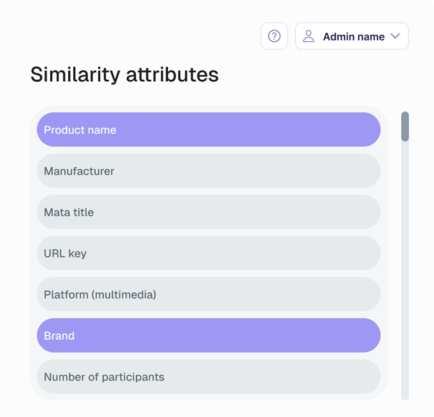
Task: Click the URL key text label
Action: (65, 254)
